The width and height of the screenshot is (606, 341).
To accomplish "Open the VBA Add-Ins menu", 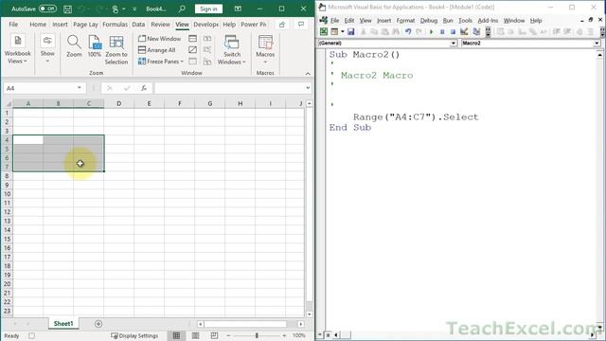I will click(488, 21).
